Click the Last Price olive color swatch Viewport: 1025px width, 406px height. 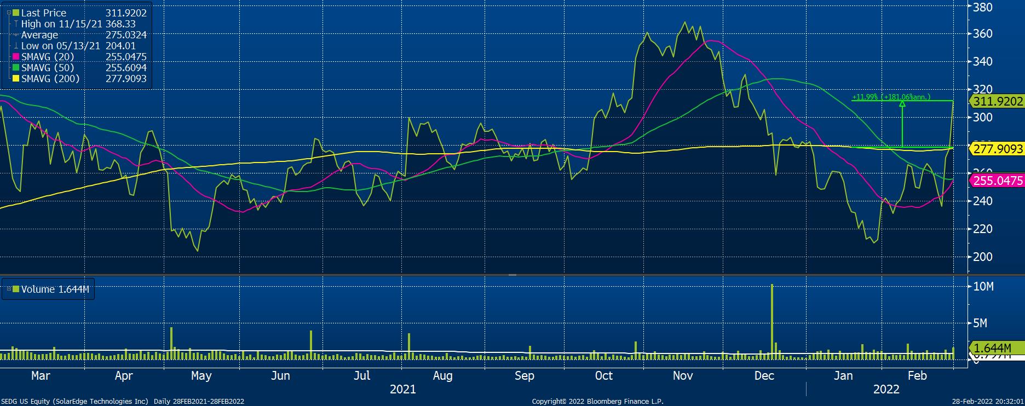coord(15,13)
